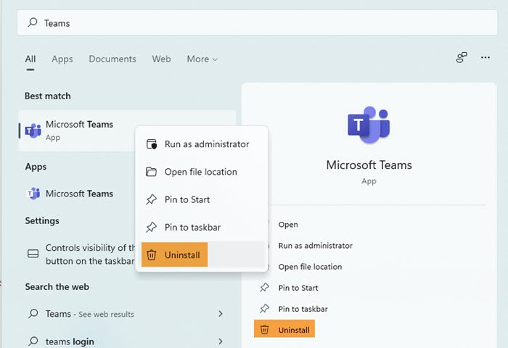Click Open in the right preview pane
The width and height of the screenshot is (508, 348).
pyautogui.click(x=288, y=225)
